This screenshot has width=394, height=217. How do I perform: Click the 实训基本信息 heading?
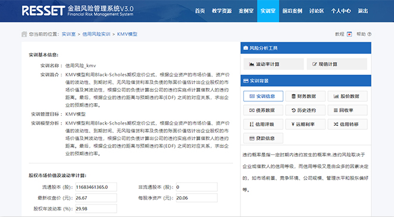tap(43, 55)
